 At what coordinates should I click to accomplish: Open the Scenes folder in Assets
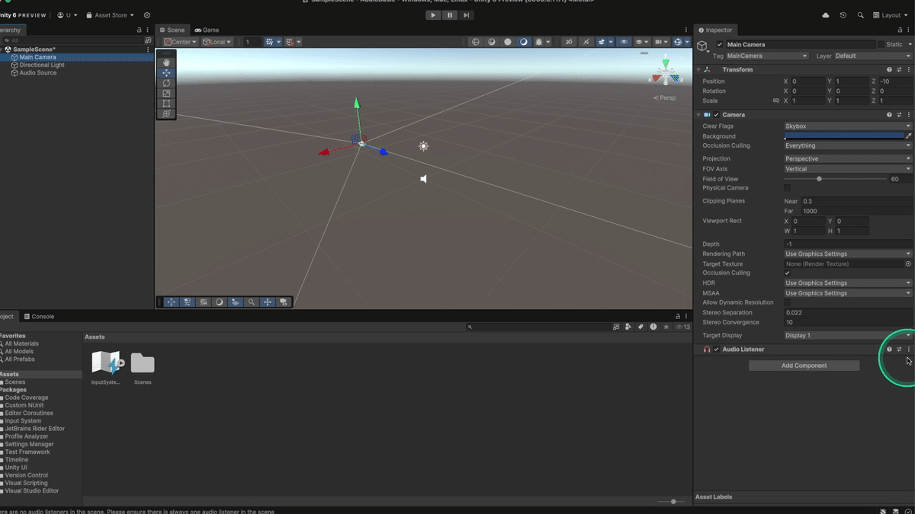143,364
